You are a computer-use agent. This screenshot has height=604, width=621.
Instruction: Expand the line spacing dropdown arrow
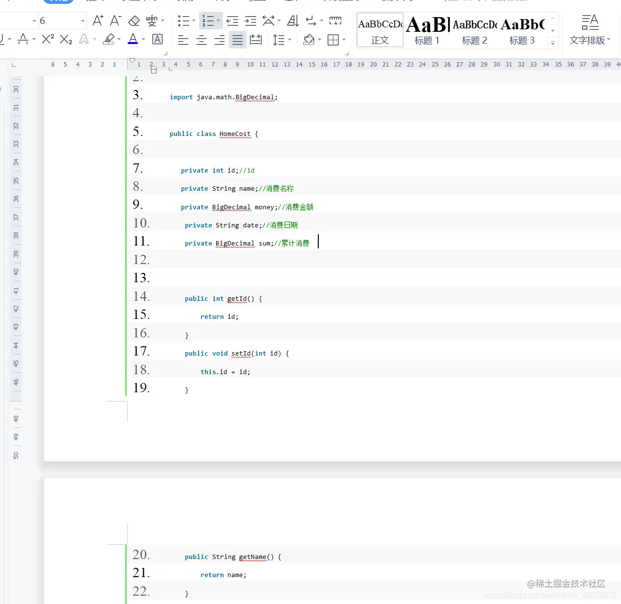[290, 40]
